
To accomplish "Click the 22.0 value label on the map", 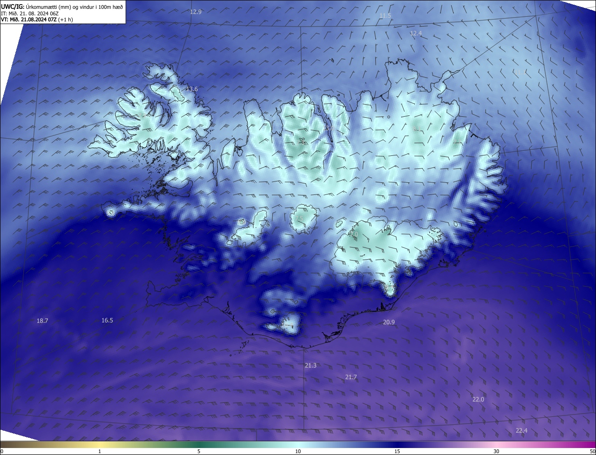I will click(x=478, y=400).
